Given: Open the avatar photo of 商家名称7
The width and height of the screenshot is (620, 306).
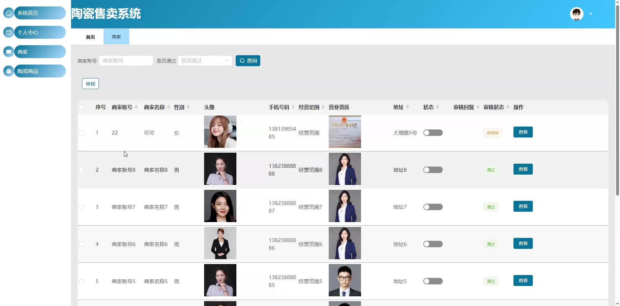Looking at the screenshot, I should [220, 206].
